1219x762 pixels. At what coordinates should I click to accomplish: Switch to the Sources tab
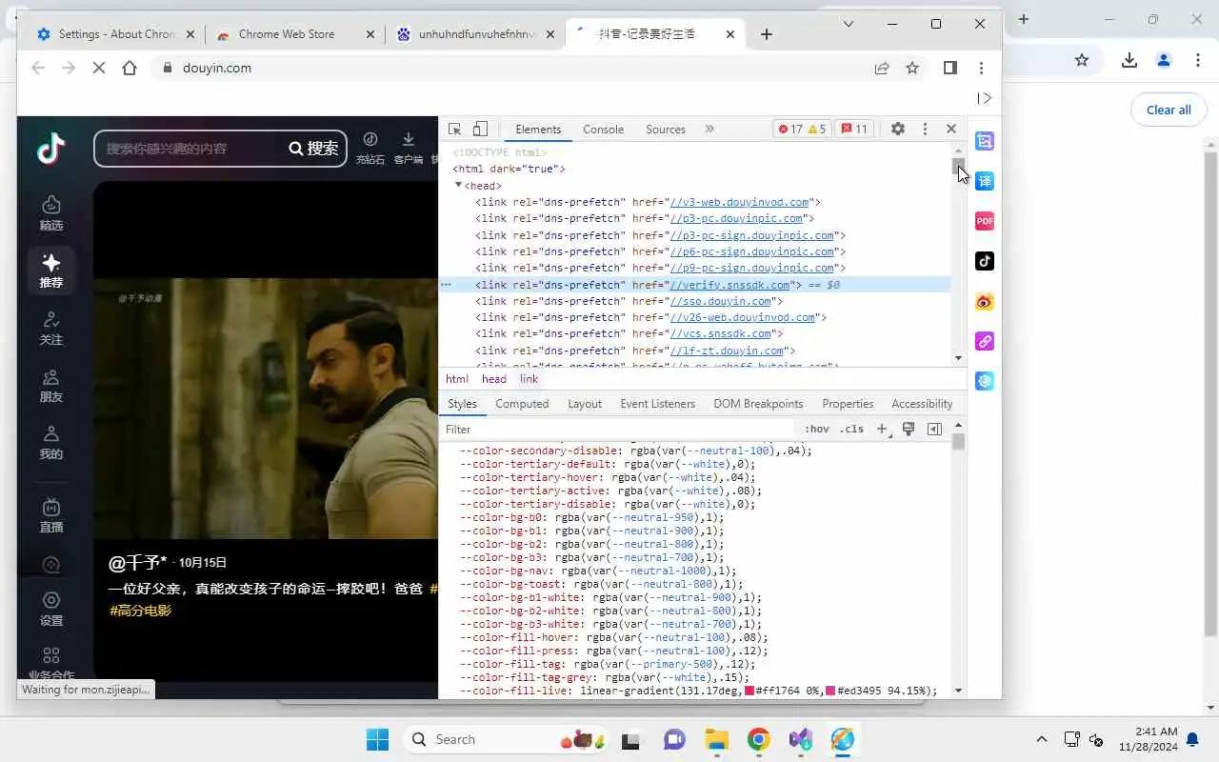(x=665, y=130)
